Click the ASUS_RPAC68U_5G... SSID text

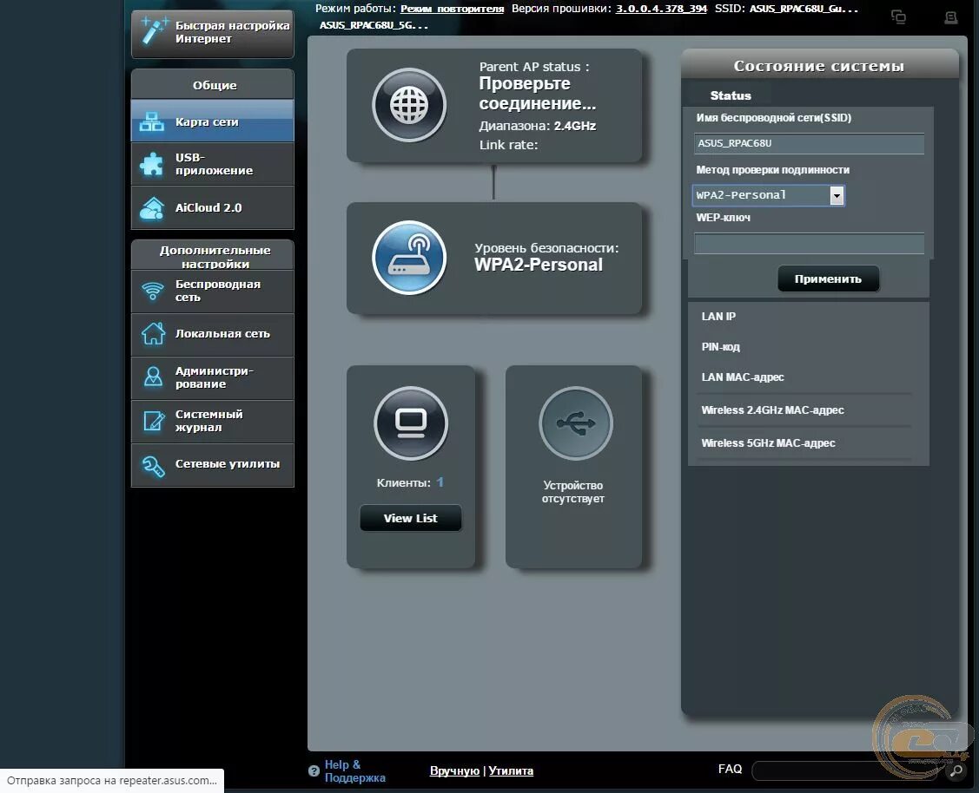[x=374, y=25]
